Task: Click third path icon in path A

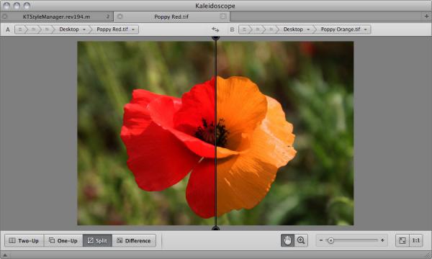Action: pos(47,29)
